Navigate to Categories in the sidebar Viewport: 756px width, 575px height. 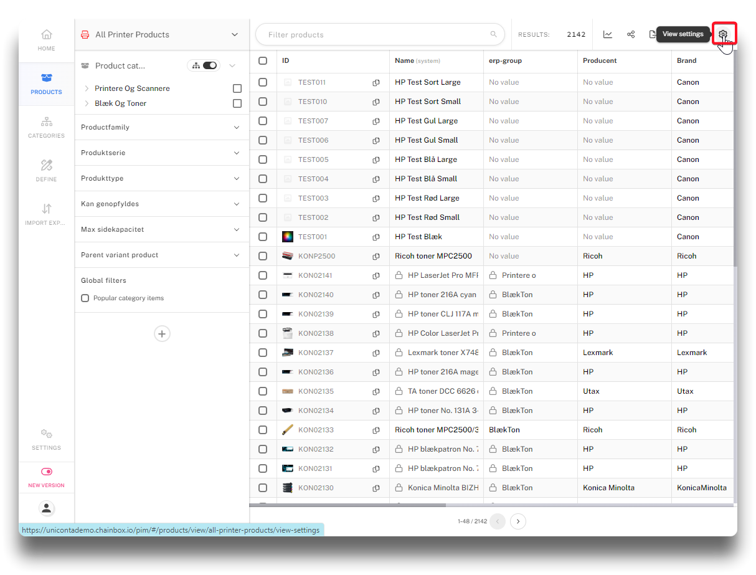[47, 126]
